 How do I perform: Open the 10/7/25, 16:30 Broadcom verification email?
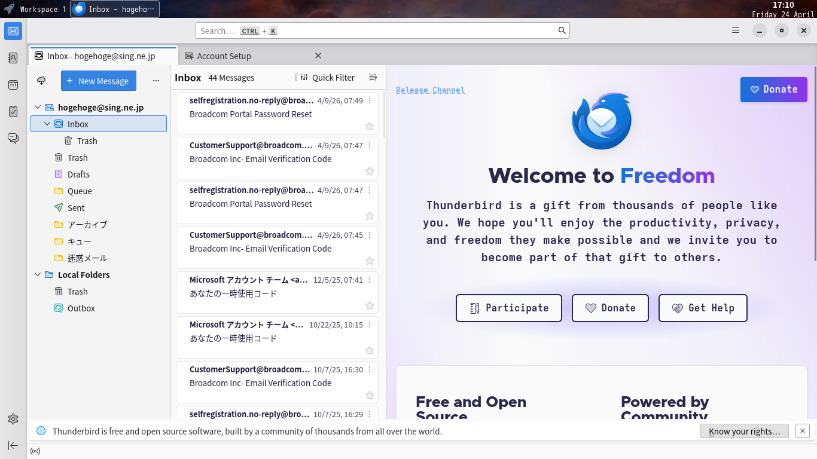[277, 382]
